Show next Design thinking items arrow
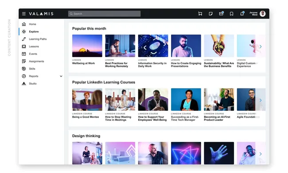Screen dimensions: 288x173 pyautogui.click(x=261, y=154)
